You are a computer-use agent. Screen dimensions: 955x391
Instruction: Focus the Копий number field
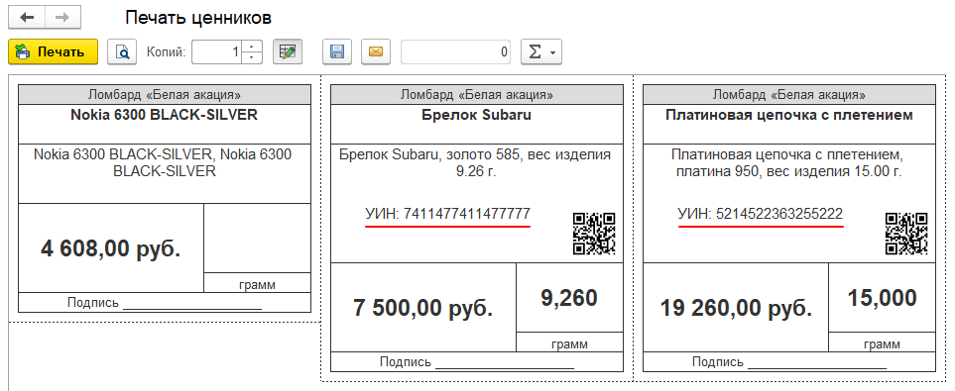tap(217, 52)
